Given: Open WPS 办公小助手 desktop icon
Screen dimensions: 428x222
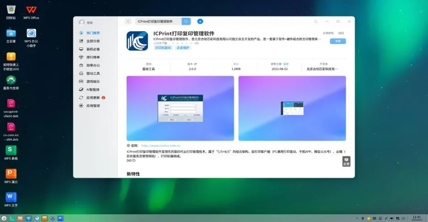Looking at the screenshot, I should 31,38.
